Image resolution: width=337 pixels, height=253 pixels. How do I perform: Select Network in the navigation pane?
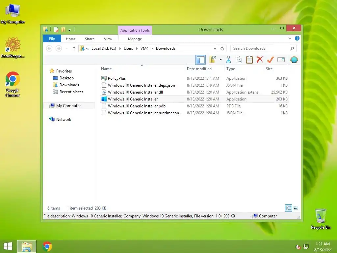pos(64,119)
